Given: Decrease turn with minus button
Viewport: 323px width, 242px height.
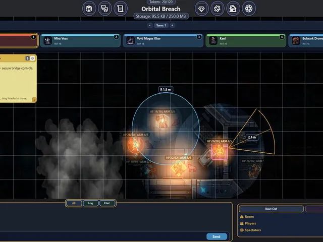Looking at the screenshot, I should pyautogui.click(x=150, y=26).
